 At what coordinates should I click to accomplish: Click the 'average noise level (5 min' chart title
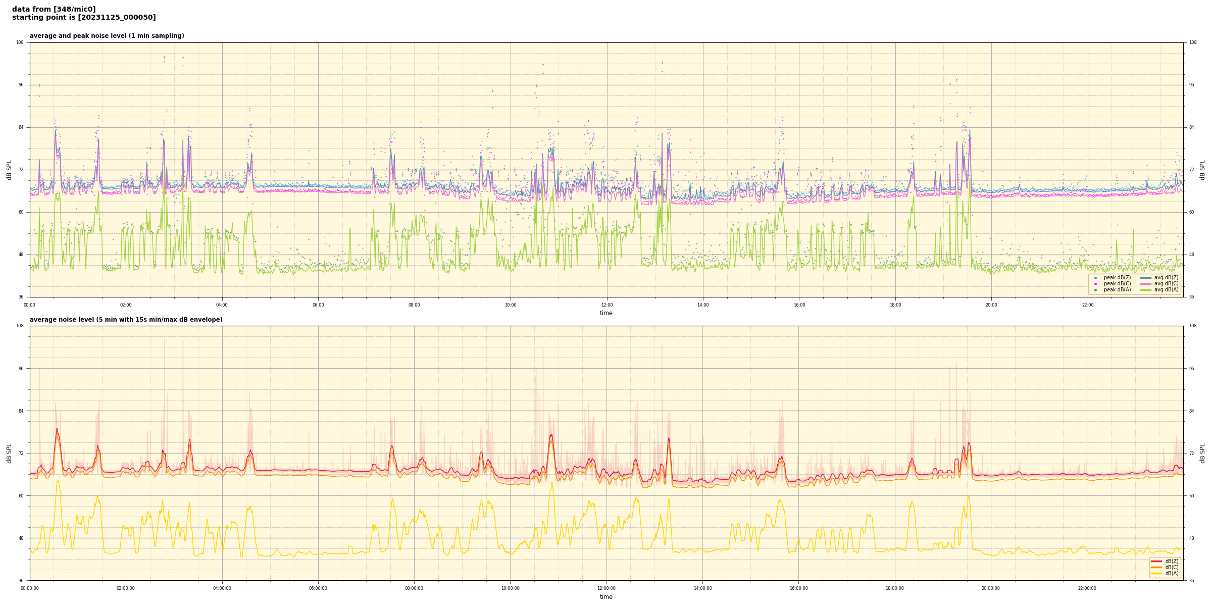126,320
